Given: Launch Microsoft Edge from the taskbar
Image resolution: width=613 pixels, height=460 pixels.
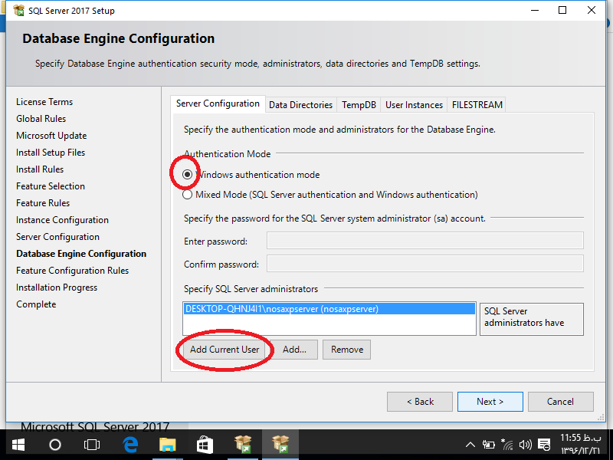Looking at the screenshot, I should click(130, 445).
